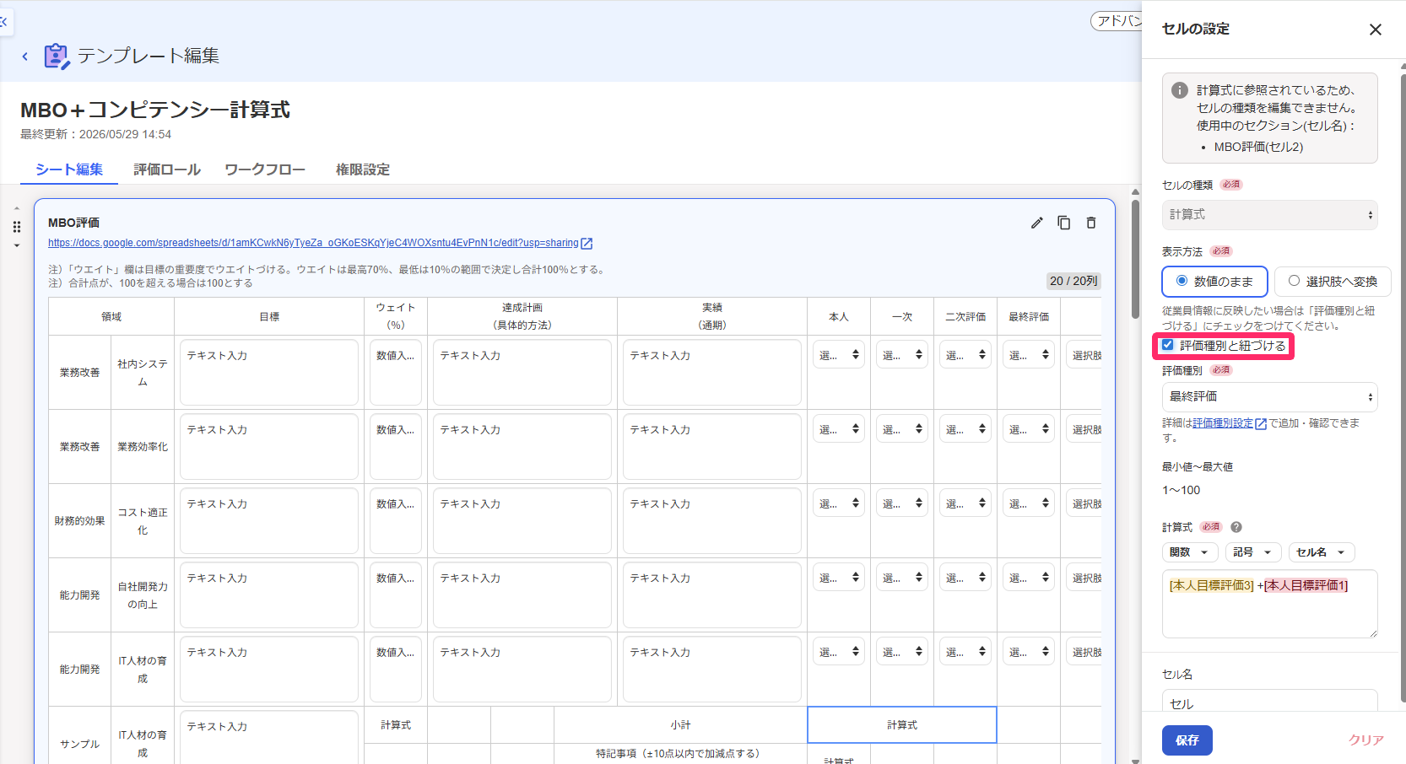
Task: Grab the section drag handle dots
Action: click(x=17, y=227)
